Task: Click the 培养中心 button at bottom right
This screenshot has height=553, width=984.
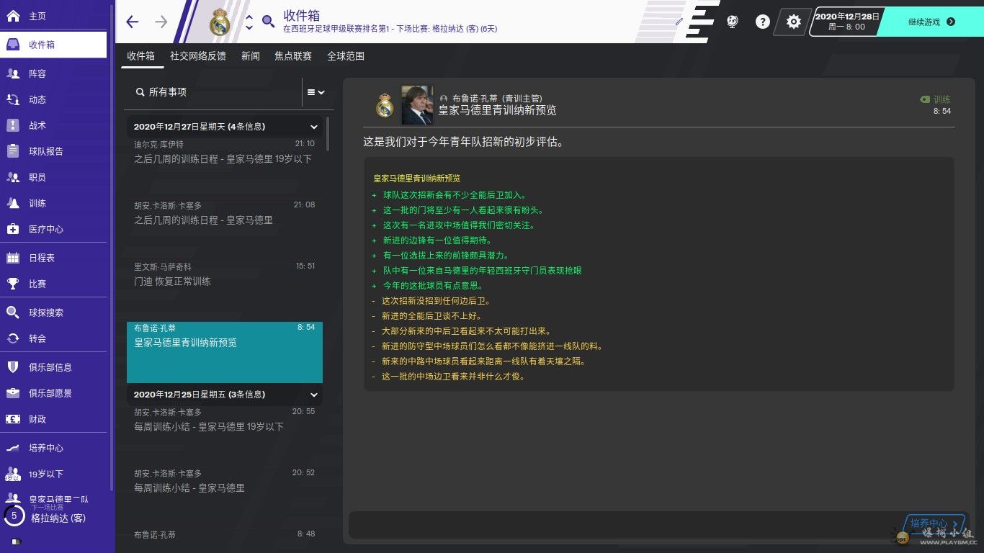Action: point(934,523)
